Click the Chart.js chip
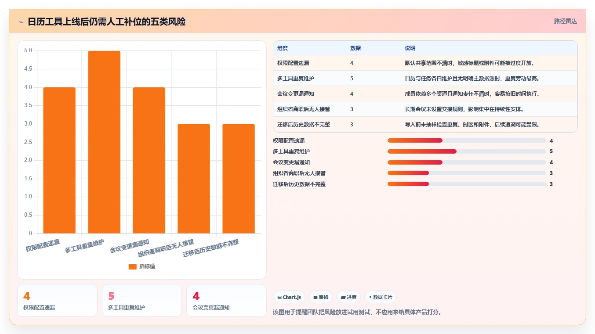This screenshot has width=595, height=334. click(289, 297)
